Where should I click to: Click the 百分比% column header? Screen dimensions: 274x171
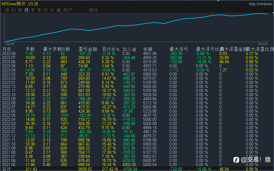pyautogui.click(x=111, y=49)
